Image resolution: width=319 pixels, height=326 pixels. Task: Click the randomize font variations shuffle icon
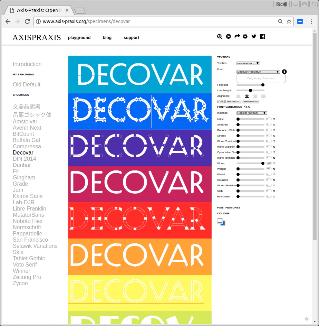coord(249,107)
